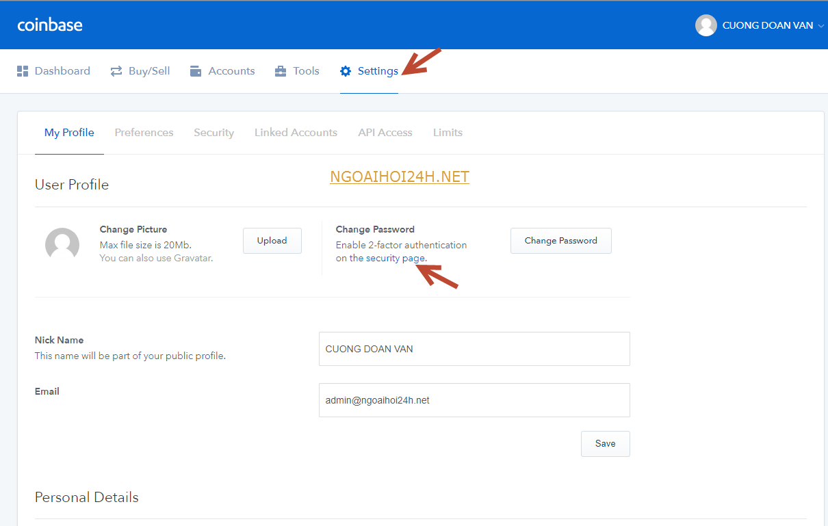This screenshot has width=828, height=526.
Task: Save the user profile changes
Action: click(x=605, y=444)
